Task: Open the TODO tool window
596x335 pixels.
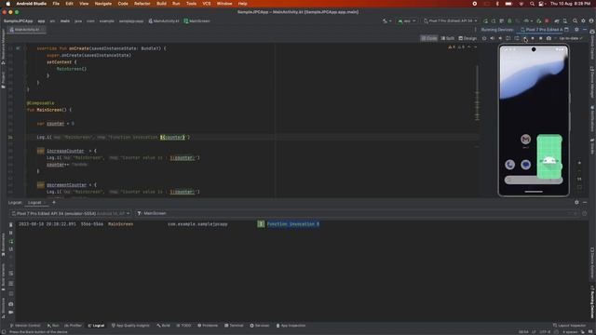Action: (x=184, y=326)
